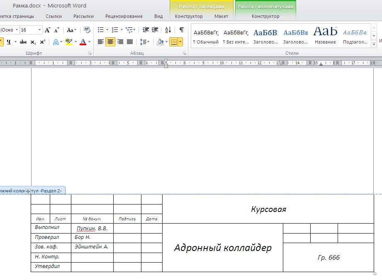Screen dimensions: 382x280
Task: Switch to the Макет tab
Action: pos(221,16)
